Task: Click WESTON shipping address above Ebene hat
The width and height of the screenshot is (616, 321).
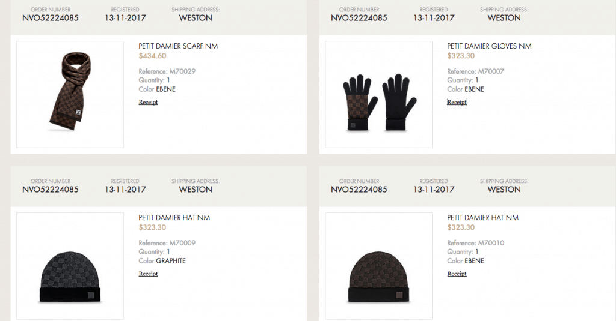Action: tap(504, 190)
